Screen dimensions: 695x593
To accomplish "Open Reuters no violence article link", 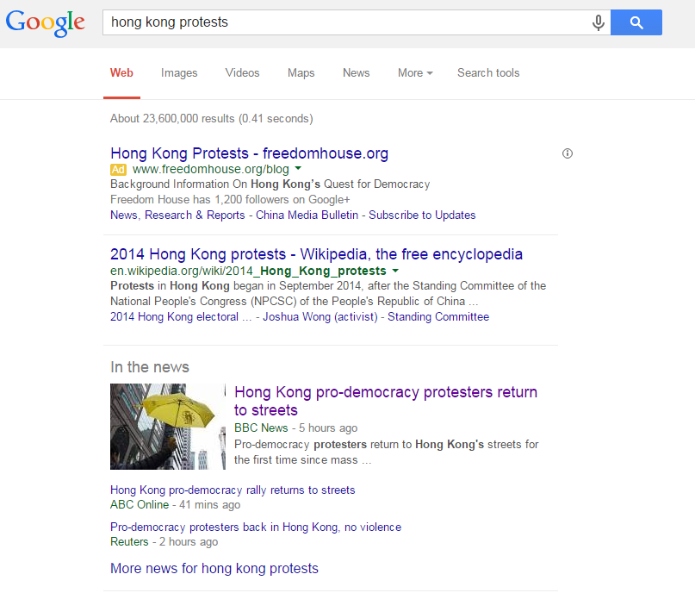I will click(x=256, y=527).
